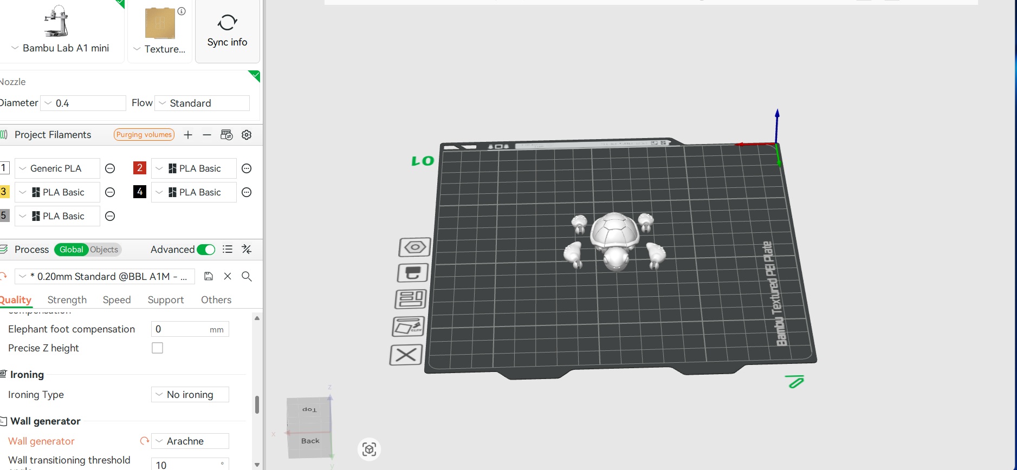Edit filament 5 PLA Basic preset
This screenshot has width=1017, height=470.
[x=110, y=216]
